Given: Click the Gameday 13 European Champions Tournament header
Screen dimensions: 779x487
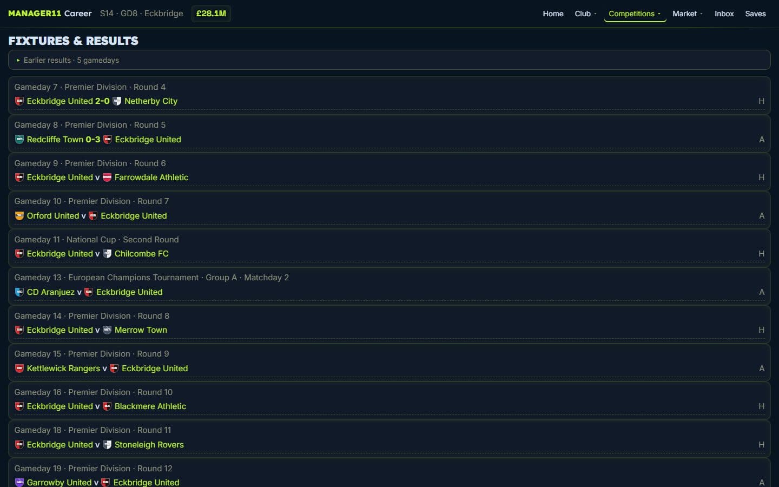Looking at the screenshot, I should point(151,278).
